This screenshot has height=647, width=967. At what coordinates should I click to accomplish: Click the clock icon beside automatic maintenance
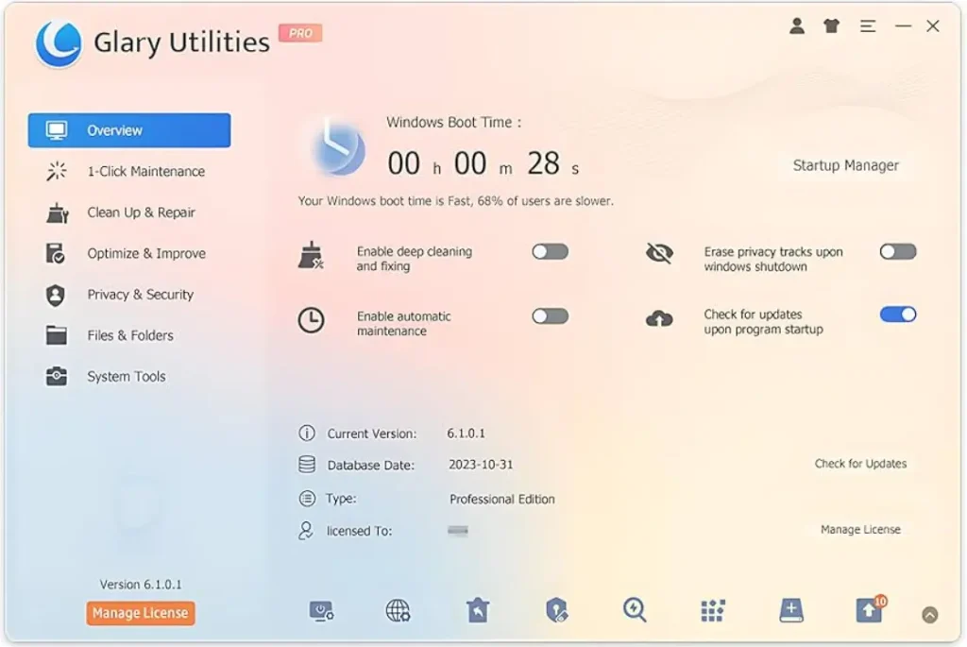(311, 321)
